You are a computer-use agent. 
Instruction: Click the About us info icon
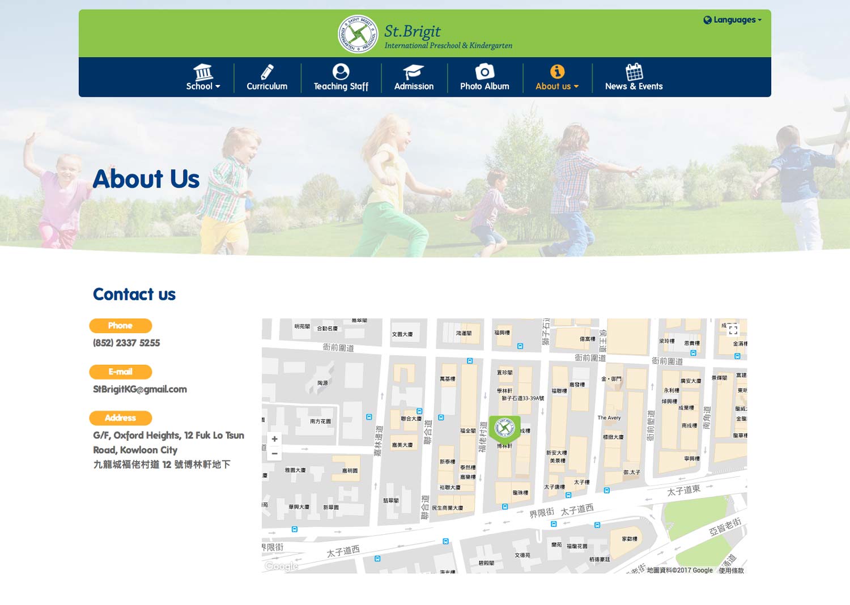pos(558,71)
